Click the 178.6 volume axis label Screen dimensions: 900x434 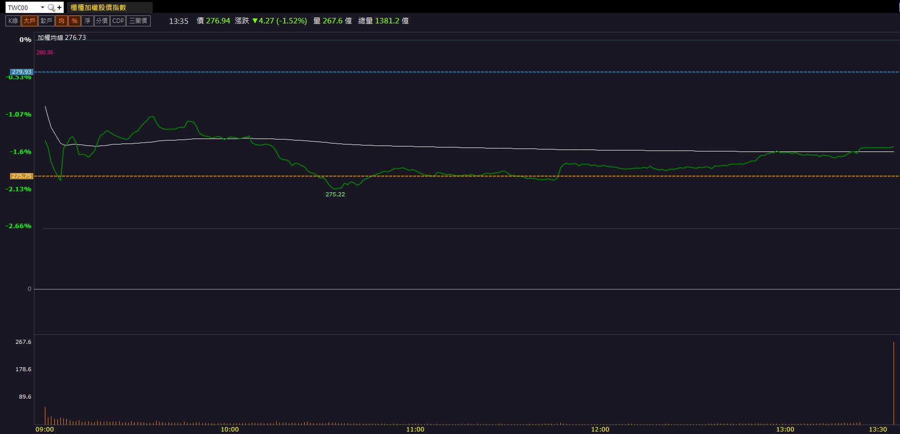[23, 370]
